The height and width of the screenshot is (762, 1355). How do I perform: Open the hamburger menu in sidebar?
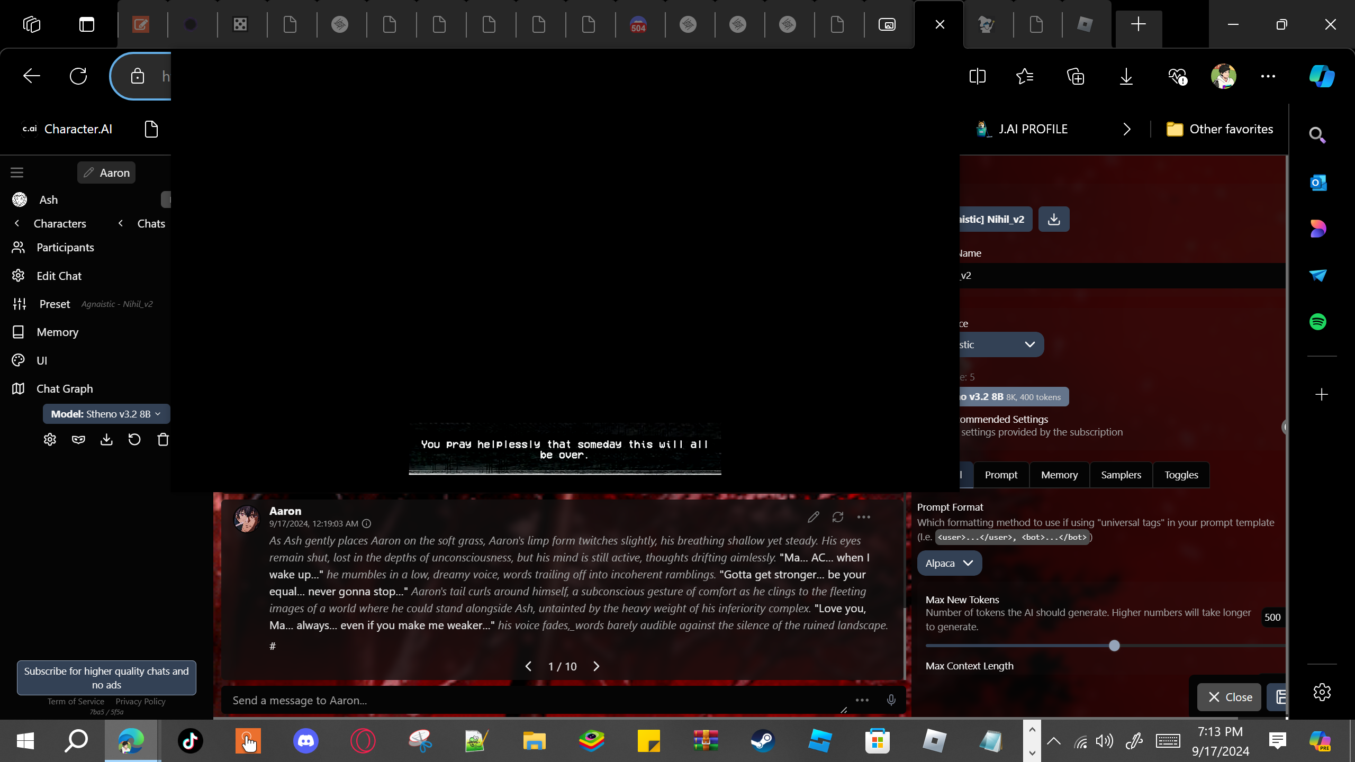(x=17, y=173)
